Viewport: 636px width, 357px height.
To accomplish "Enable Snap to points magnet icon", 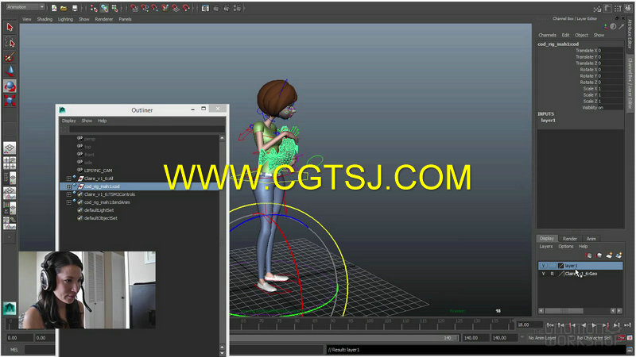I will [155, 8].
